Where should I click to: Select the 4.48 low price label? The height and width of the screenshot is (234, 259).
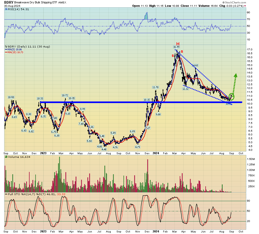click(x=104, y=149)
